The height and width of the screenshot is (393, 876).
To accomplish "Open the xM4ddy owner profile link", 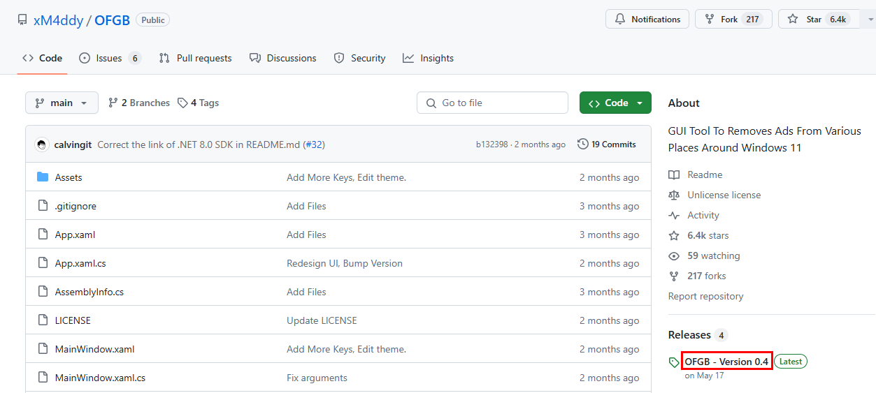I will click(x=58, y=20).
